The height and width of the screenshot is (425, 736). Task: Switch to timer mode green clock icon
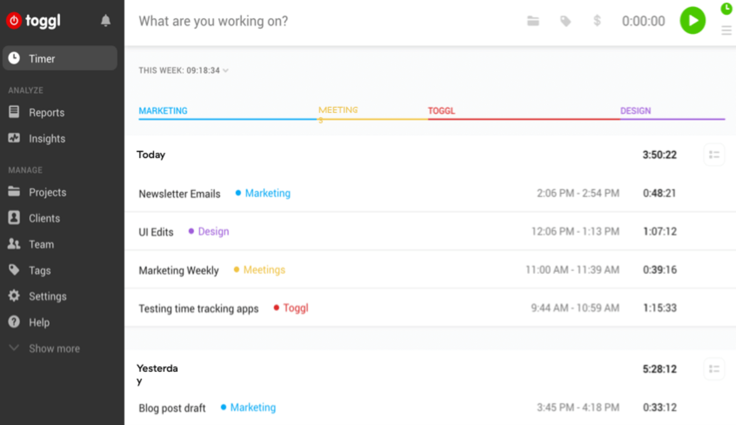tap(726, 8)
